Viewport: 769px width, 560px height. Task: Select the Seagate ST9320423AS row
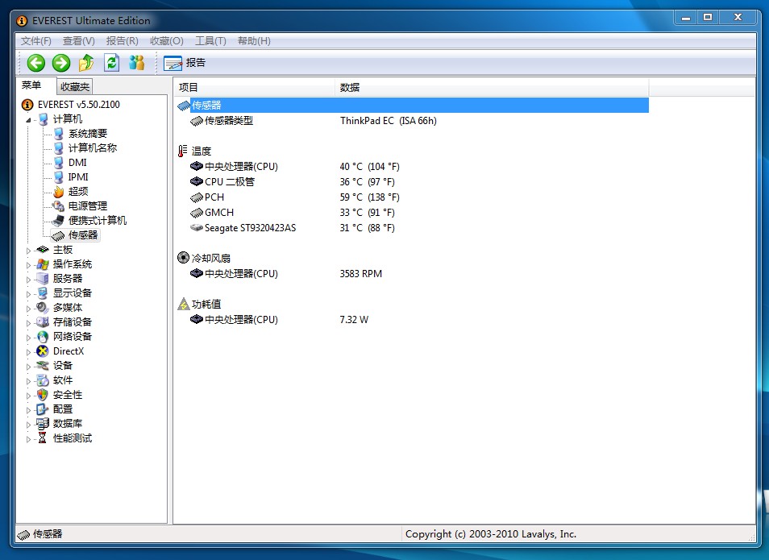pyautogui.click(x=413, y=228)
